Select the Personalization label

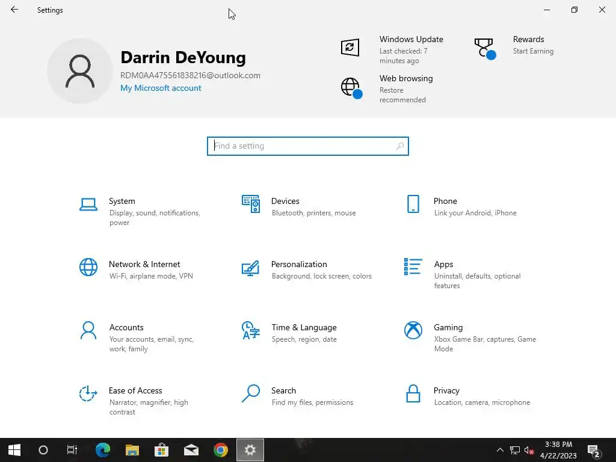[x=299, y=265]
